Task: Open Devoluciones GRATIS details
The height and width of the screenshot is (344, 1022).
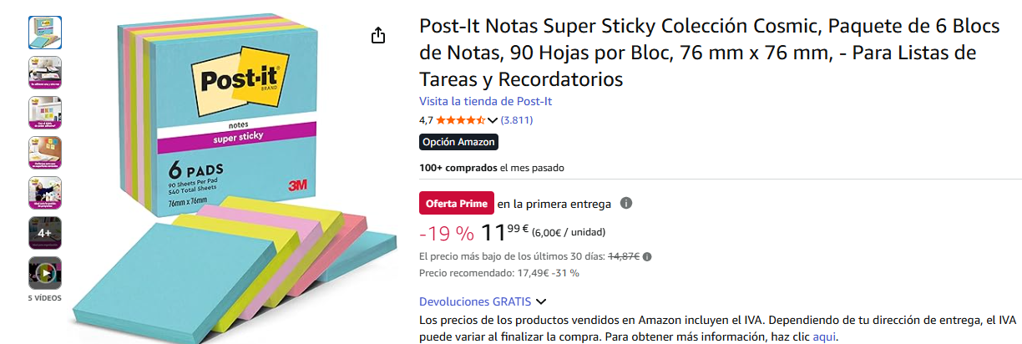Action: click(475, 301)
